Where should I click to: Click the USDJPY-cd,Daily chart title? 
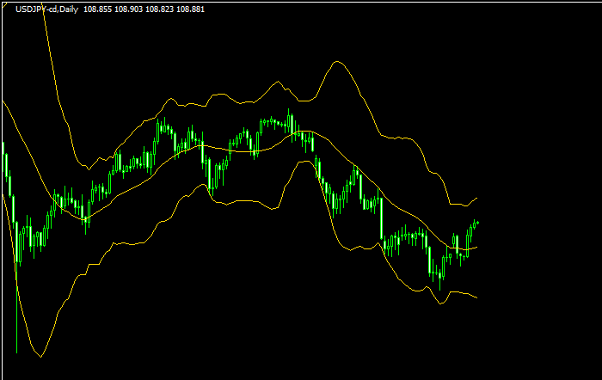tap(46, 9)
